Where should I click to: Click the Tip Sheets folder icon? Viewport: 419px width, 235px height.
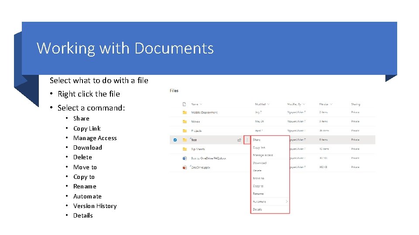click(x=185, y=149)
